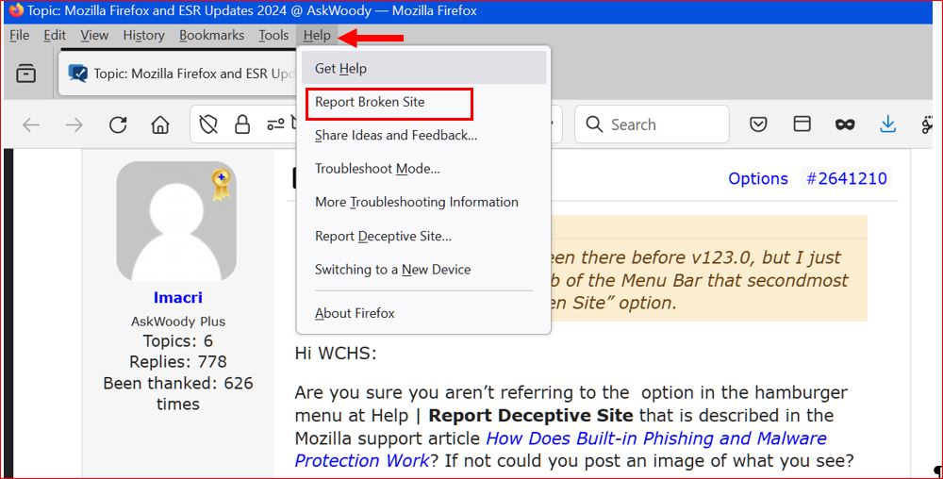This screenshot has width=943, height=479.
Task: Choose Troubleshoot Mode menu entry
Action: 377,169
